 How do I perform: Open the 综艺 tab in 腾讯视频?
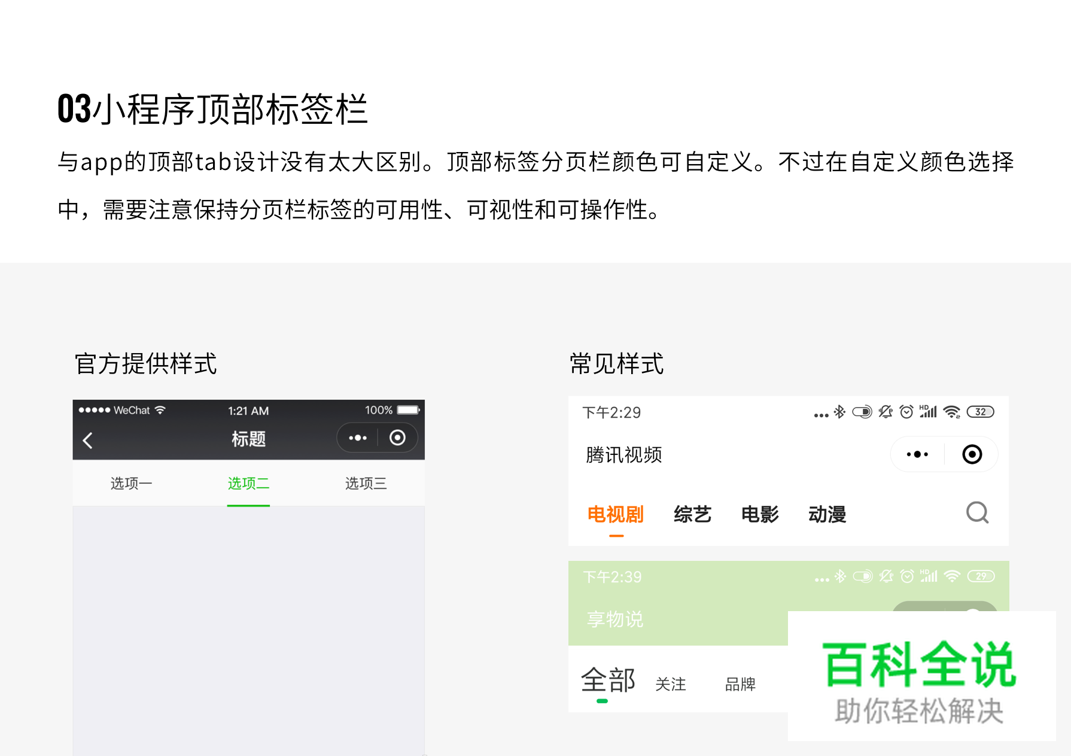pyautogui.click(x=692, y=514)
